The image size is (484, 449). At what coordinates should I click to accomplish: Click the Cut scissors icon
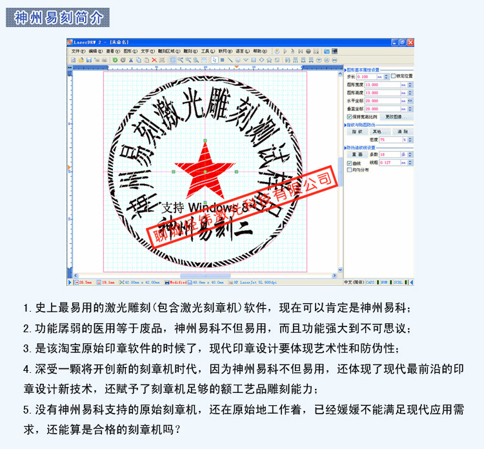(131, 60)
